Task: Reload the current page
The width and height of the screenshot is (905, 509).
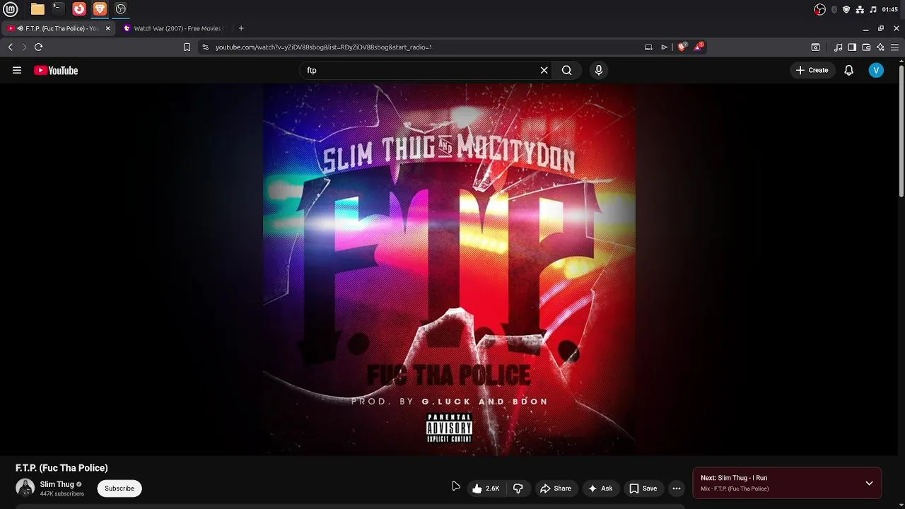Action: point(38,47)
